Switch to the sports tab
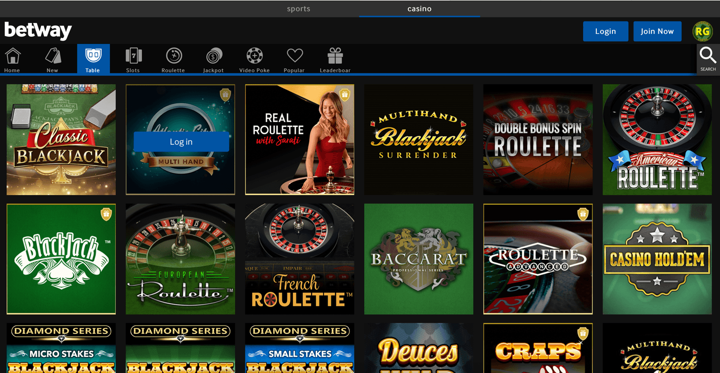This screenshot has width=720, height=373. [x=298, y=9]
